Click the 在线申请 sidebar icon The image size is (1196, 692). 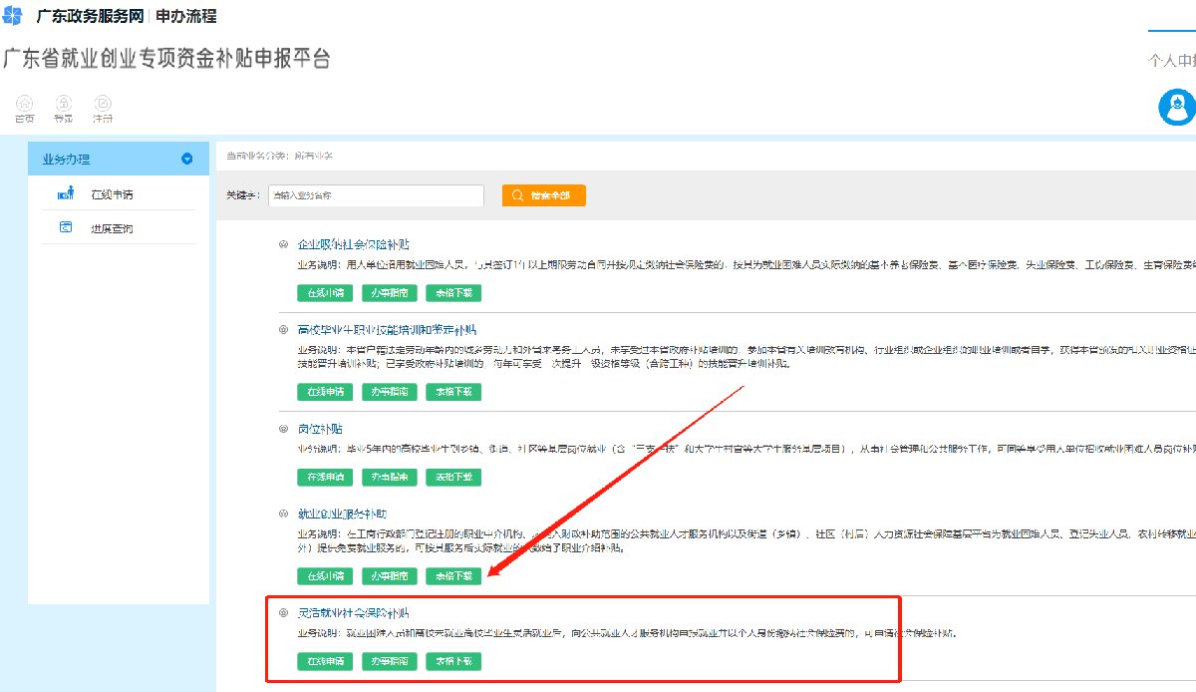coord(66,194)
